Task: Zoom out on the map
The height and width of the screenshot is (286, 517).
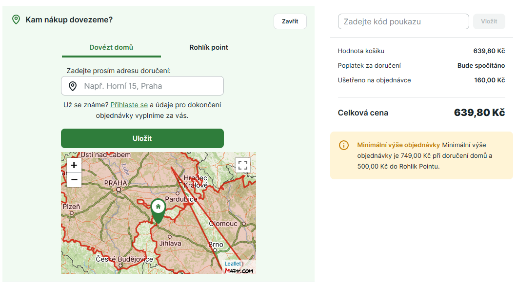Action: point(74,180)
